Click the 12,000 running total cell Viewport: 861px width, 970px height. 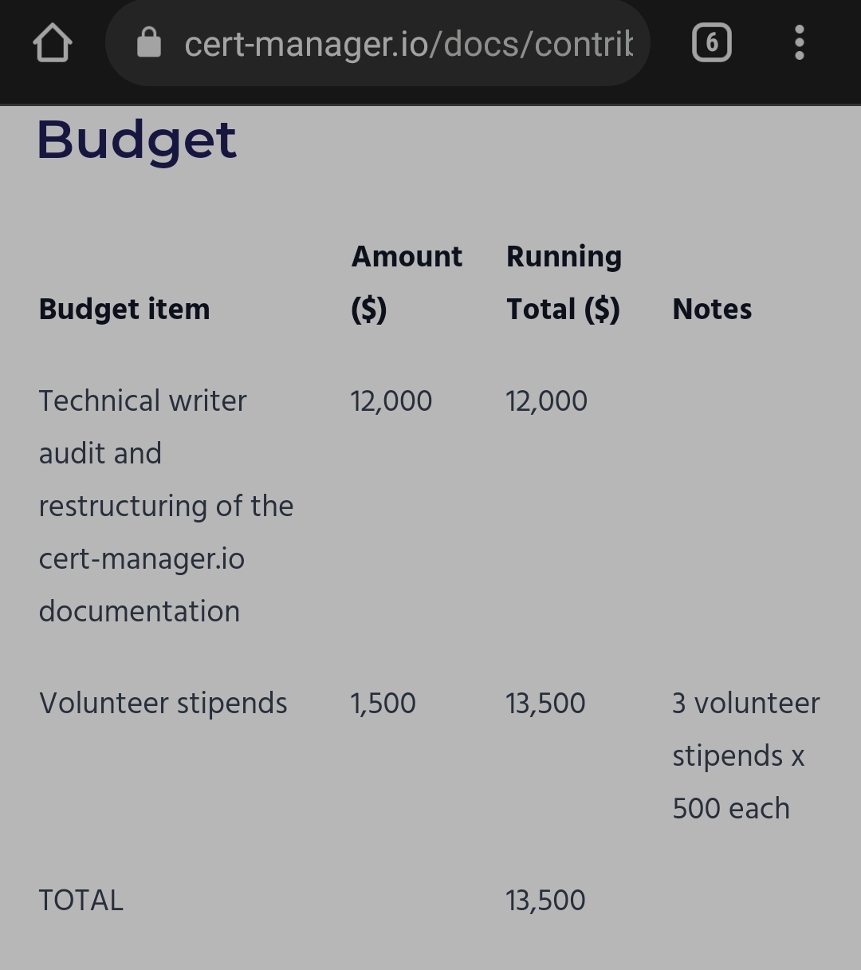546,400
